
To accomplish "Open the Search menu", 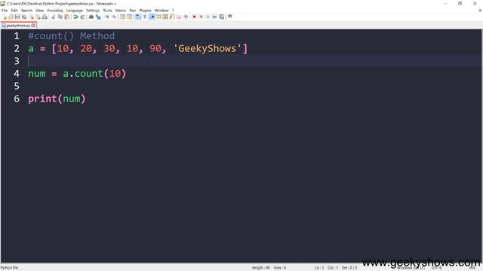I will pos(26,11).
